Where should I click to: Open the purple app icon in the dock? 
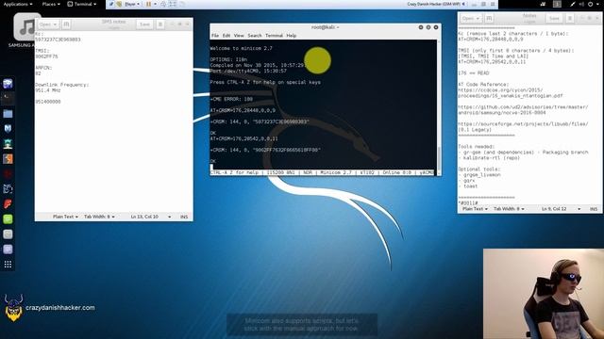[x=8, y=249]
